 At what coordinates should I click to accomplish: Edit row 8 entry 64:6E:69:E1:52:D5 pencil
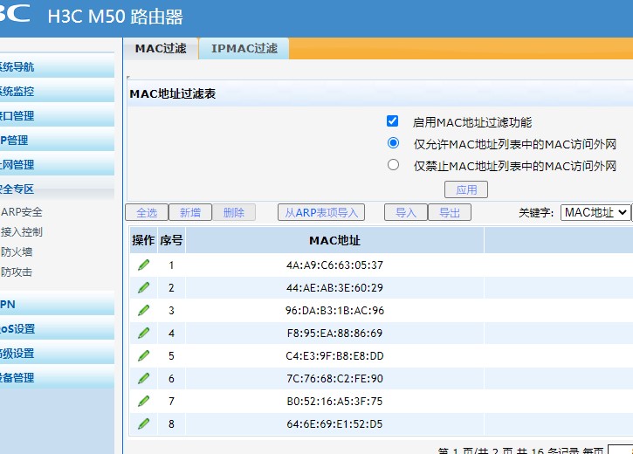tap(144, 423)
